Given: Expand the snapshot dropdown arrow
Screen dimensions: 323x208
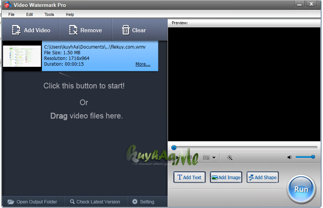Looking at the screenshot, I should pyautogui.click(x=214, y=158).
